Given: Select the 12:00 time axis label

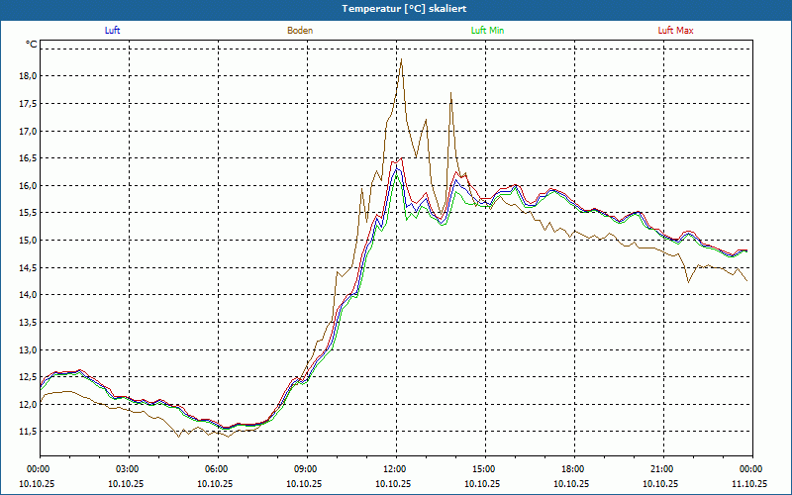Looking at the screenshot, I should click(395, 469).
